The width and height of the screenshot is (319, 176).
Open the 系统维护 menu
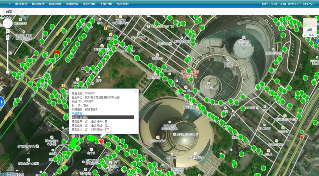[x=123, y=4]
